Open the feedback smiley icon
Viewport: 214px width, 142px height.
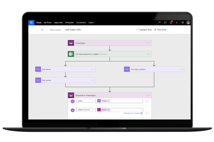(x=165, y=23)
